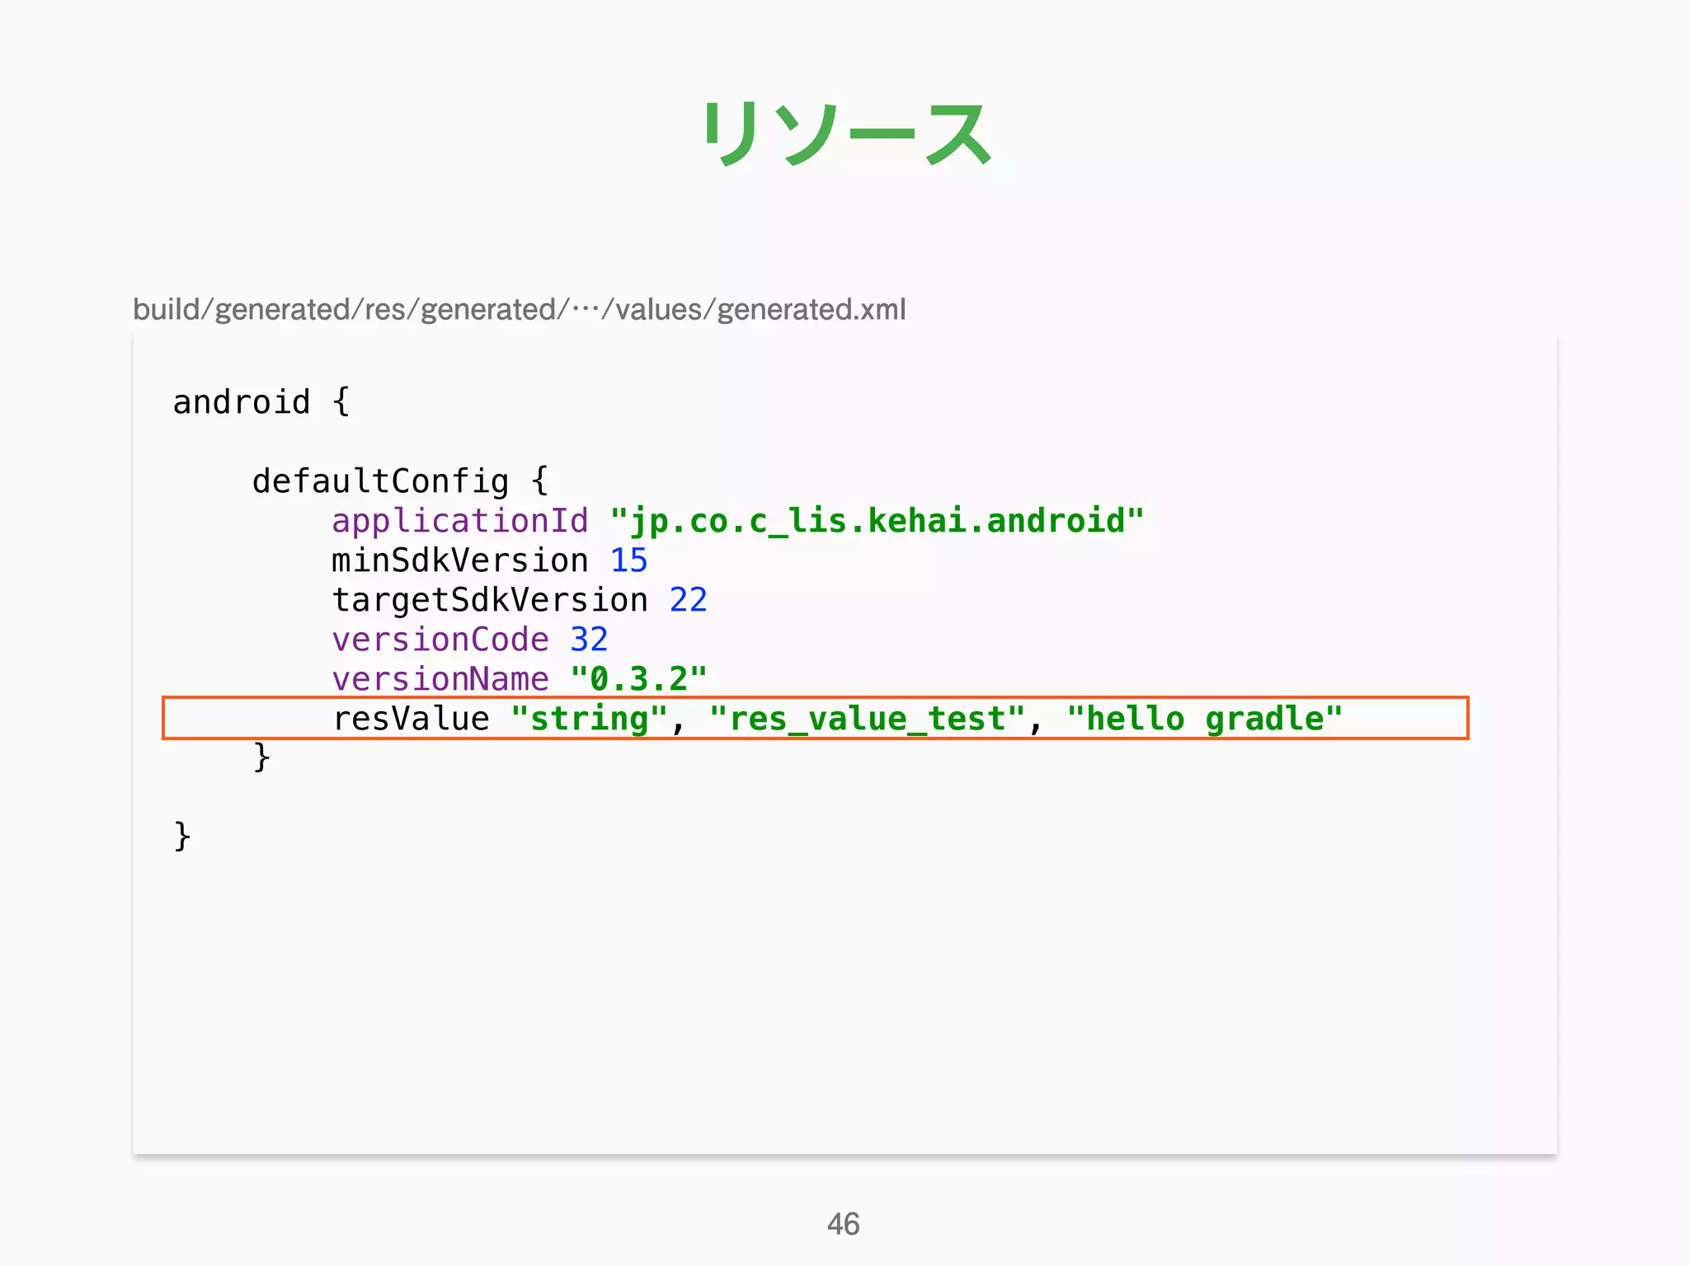Click the 'defaultConfig {' line

point(400,481)
